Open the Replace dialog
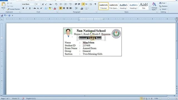Viewport: 178px width, 100px height. 163,6
